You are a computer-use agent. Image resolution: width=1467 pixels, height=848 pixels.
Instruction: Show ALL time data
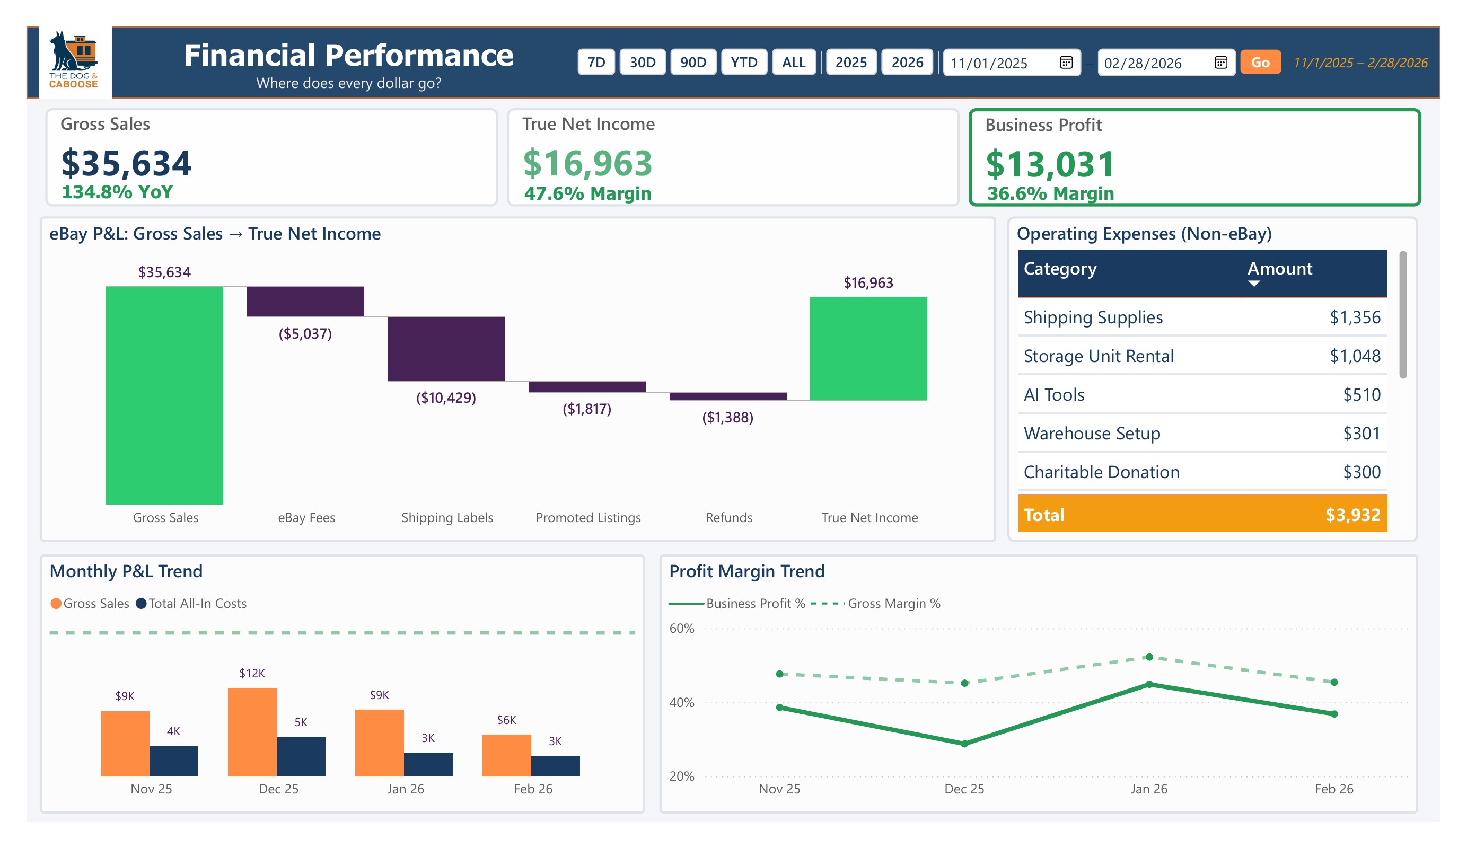(x=794, y=63)
